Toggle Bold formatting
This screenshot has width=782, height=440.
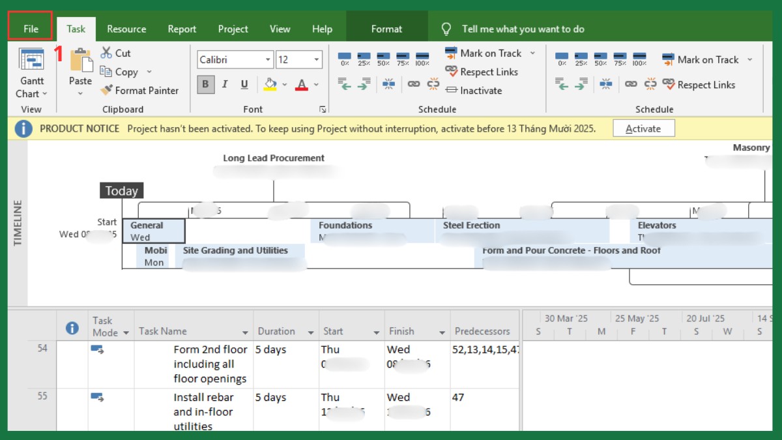point(206,84)
